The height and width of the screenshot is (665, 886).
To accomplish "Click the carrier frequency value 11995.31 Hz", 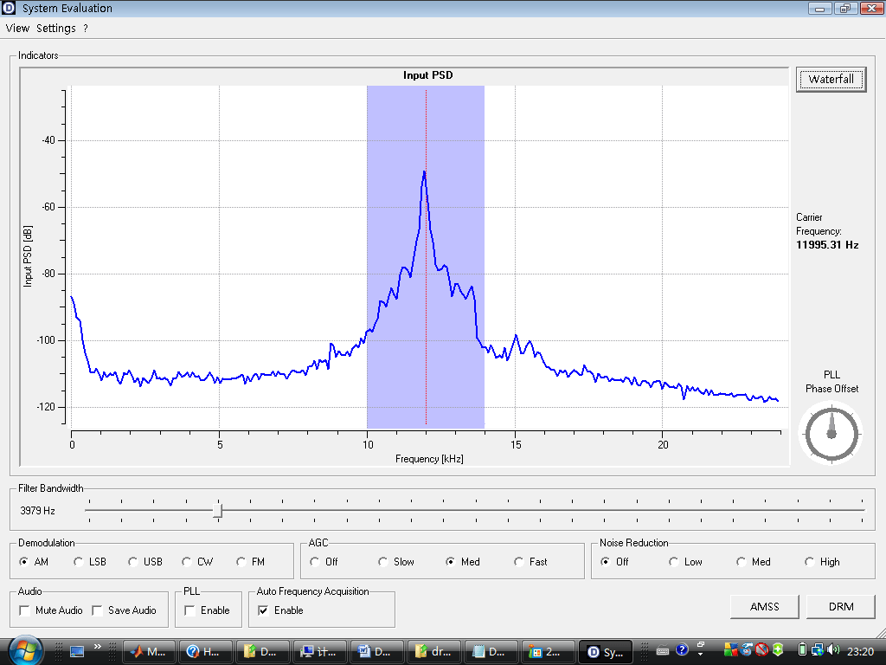I will click(x=827, y=245).
